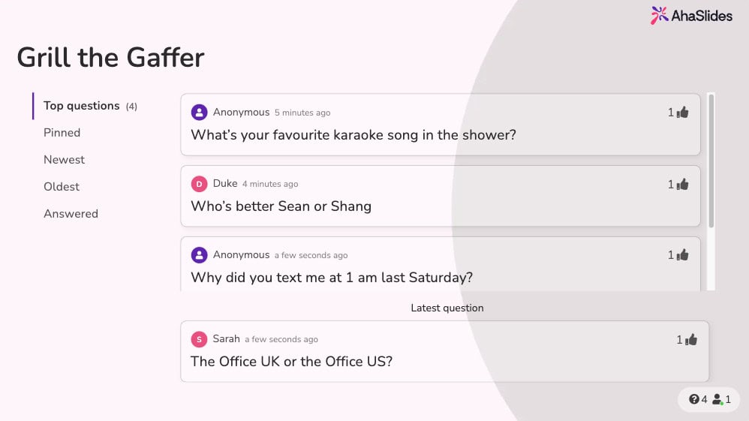This screenshot has width=749, height=421.
Task: Click Duke's pink D avatar
Action: (199, 184)
